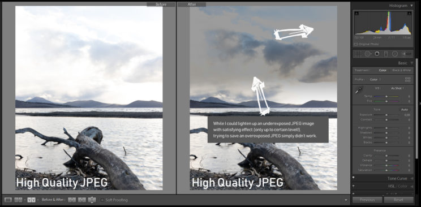Toggle the Original Photo checkbox
The height and width of the screenshot is (207, 421).
pyautogui.click(x=356, y=44)
